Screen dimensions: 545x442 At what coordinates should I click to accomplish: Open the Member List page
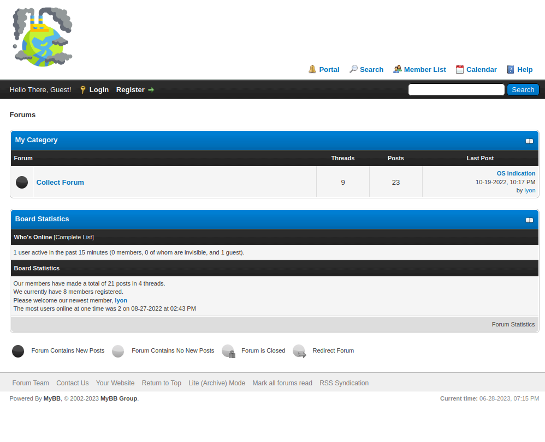click(x=425, y=69)
